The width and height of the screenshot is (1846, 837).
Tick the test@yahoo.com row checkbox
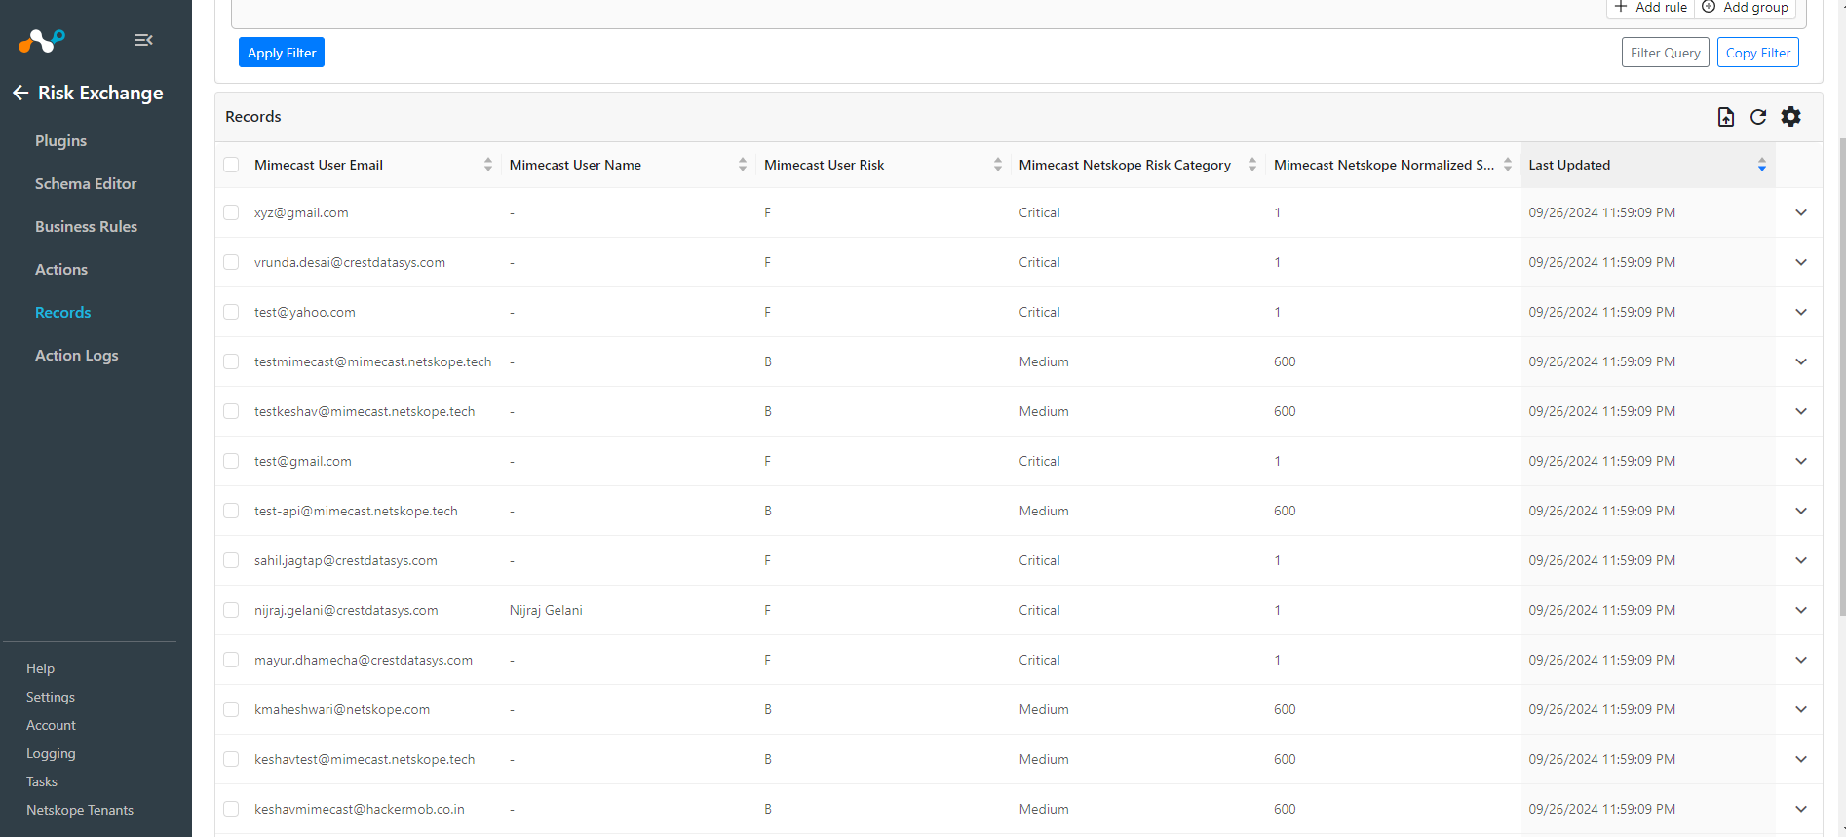[231, 312]
